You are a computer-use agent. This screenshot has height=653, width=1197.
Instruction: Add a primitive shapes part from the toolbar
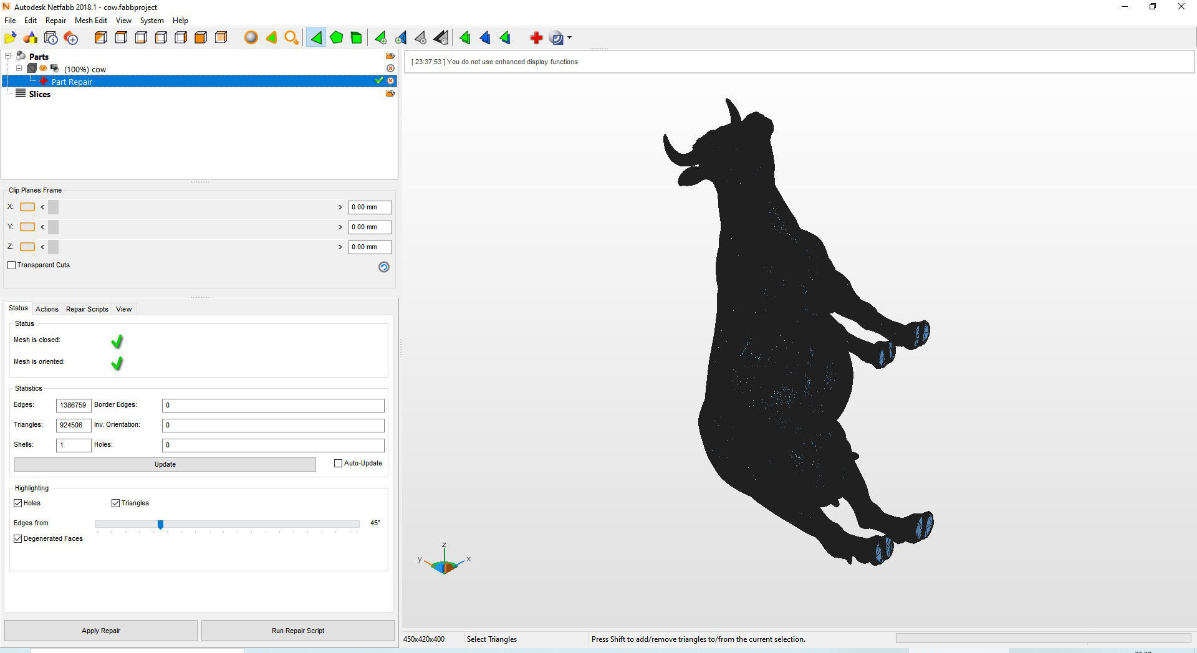31,38
